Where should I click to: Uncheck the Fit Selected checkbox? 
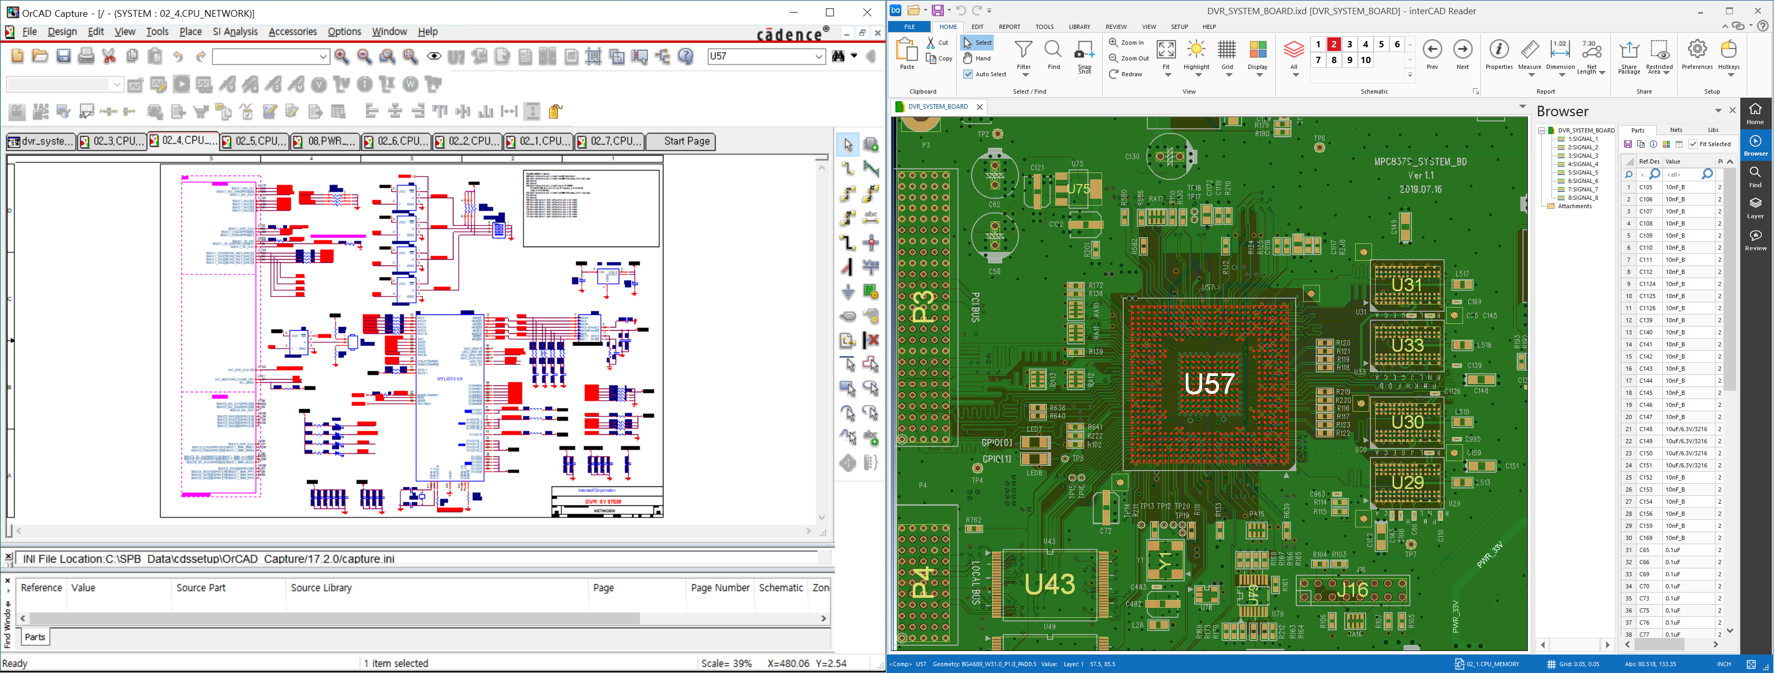tap(1693, 144)
